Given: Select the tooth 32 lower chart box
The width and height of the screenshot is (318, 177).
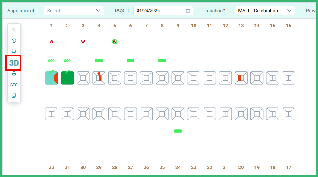Looking at the screenshot, I should pyautogui.click(x=51, y=114).
